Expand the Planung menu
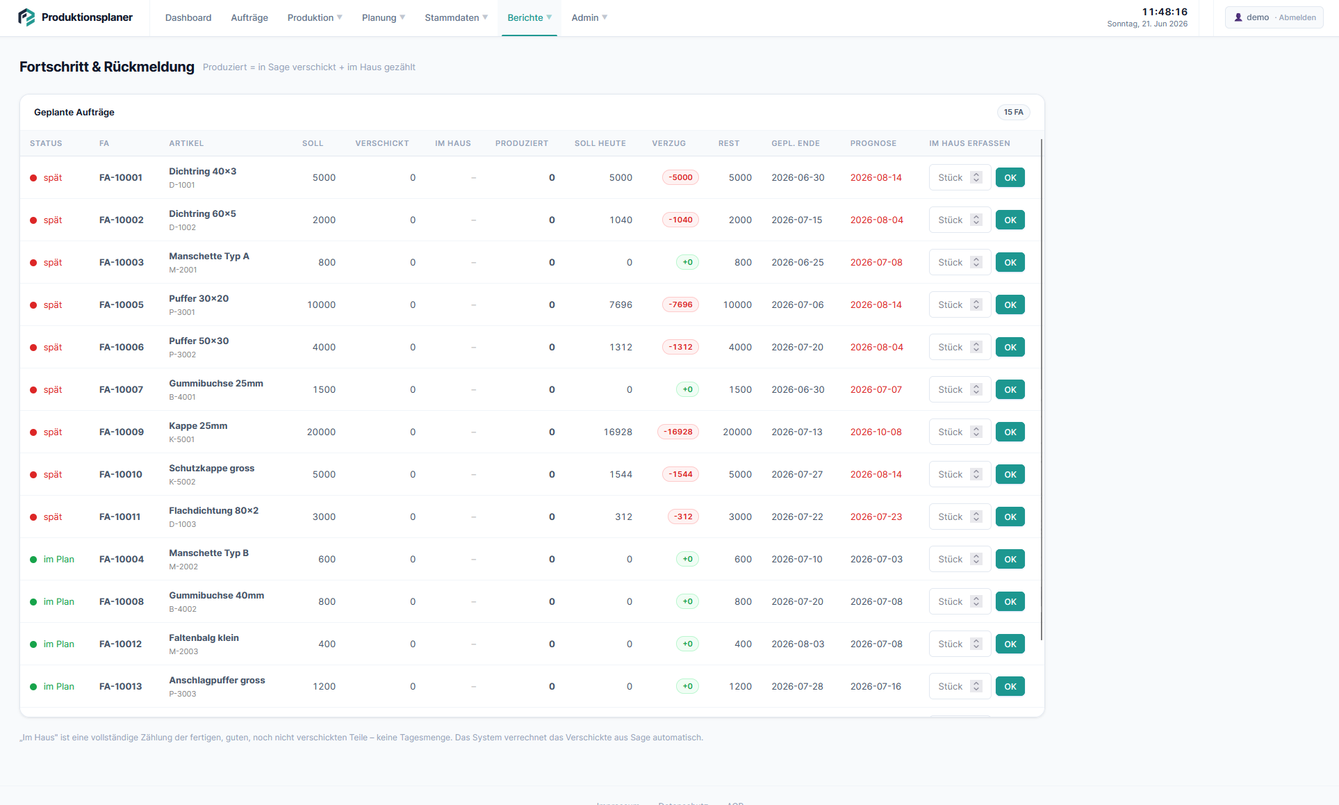The height and width of the screenshot is (805, 1339). 384,17
